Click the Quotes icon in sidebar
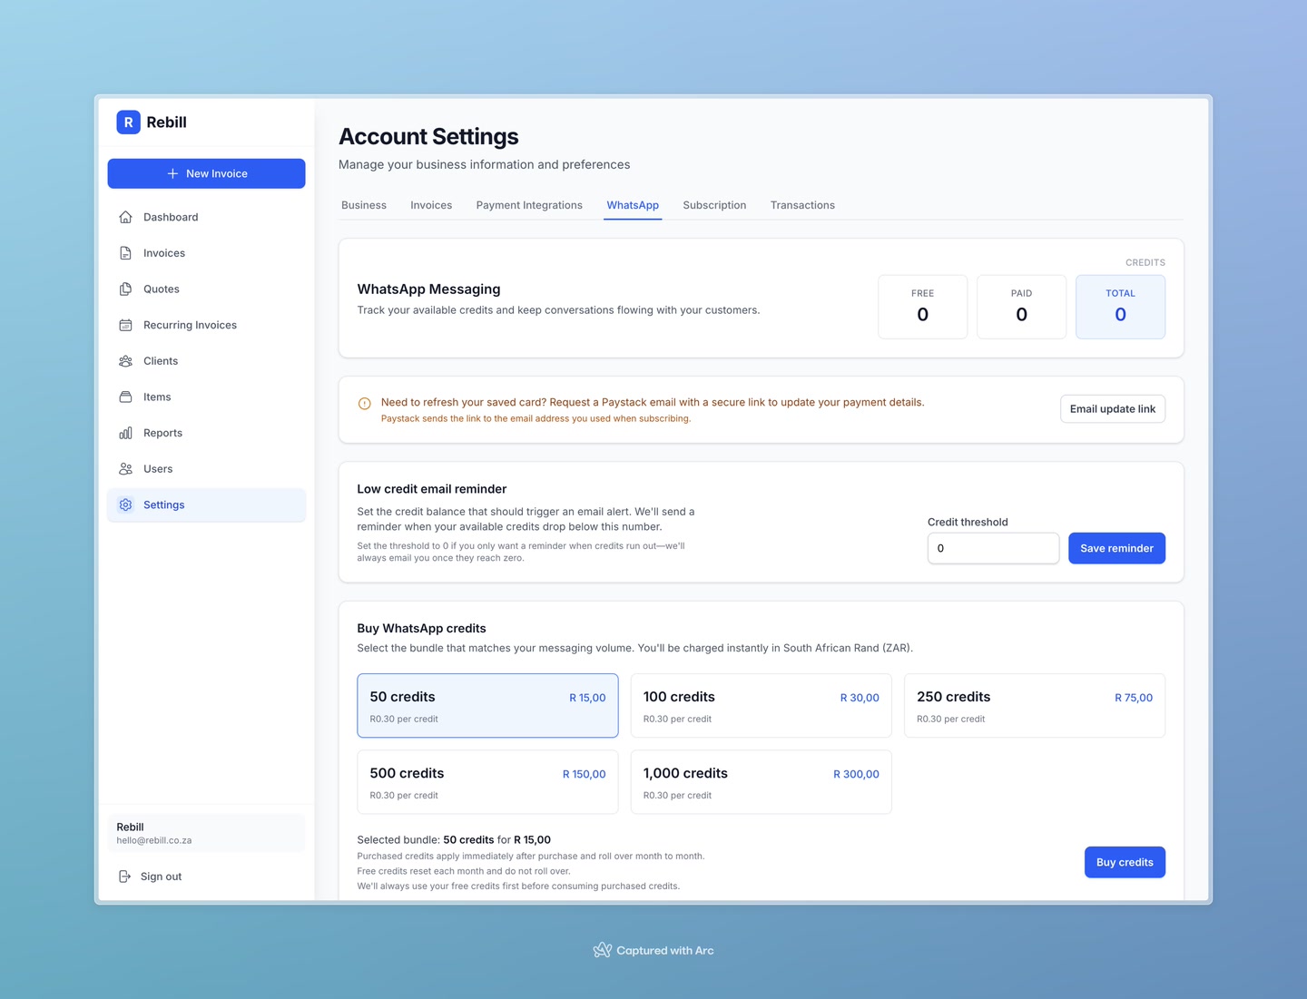Viewport: 1307px width, 999px height. pyautogui.click(x=126, y=289)
